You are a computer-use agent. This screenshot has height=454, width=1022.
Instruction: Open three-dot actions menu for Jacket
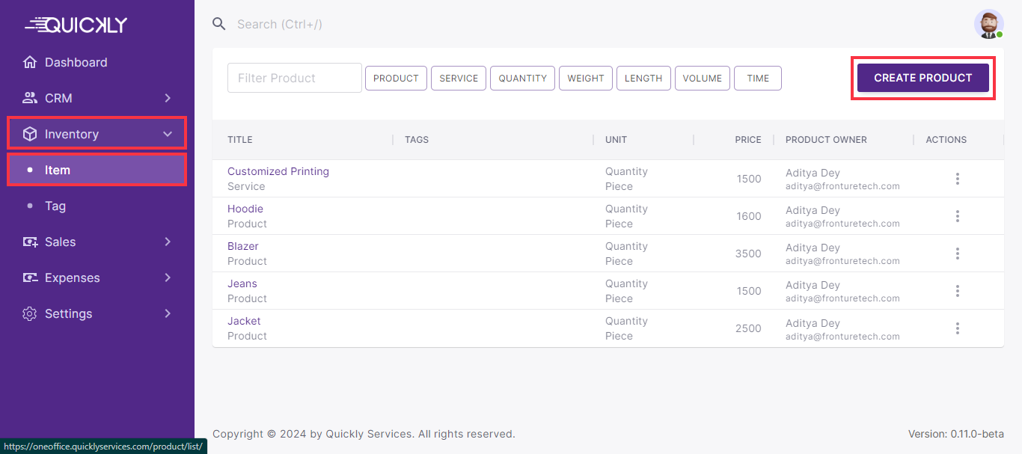point(957,328)
